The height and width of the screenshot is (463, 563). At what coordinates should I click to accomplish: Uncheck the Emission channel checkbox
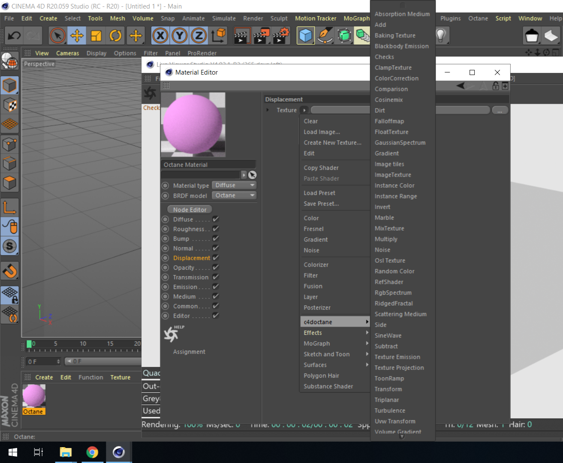[216, 286]
